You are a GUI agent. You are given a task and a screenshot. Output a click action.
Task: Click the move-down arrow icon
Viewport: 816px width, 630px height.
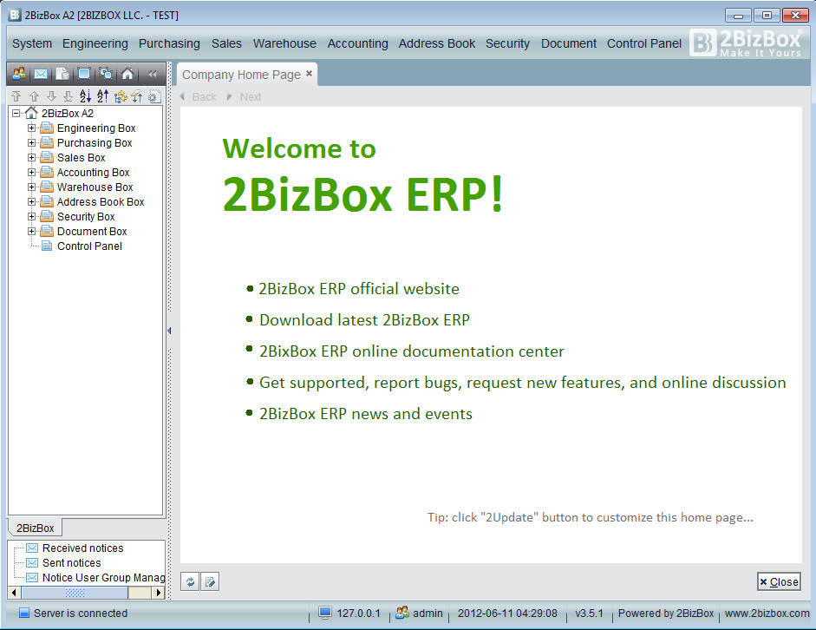pyautogui.click(x=51, y=96)
